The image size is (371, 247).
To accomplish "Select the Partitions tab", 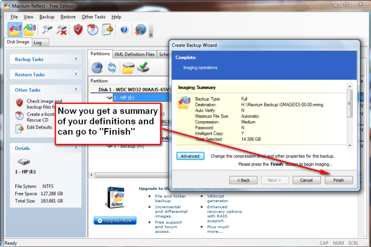I will coord(100,54).
